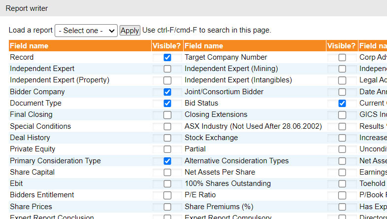Click the Apply button
This screenshot has width=387, height=219.
coord(130,31)
